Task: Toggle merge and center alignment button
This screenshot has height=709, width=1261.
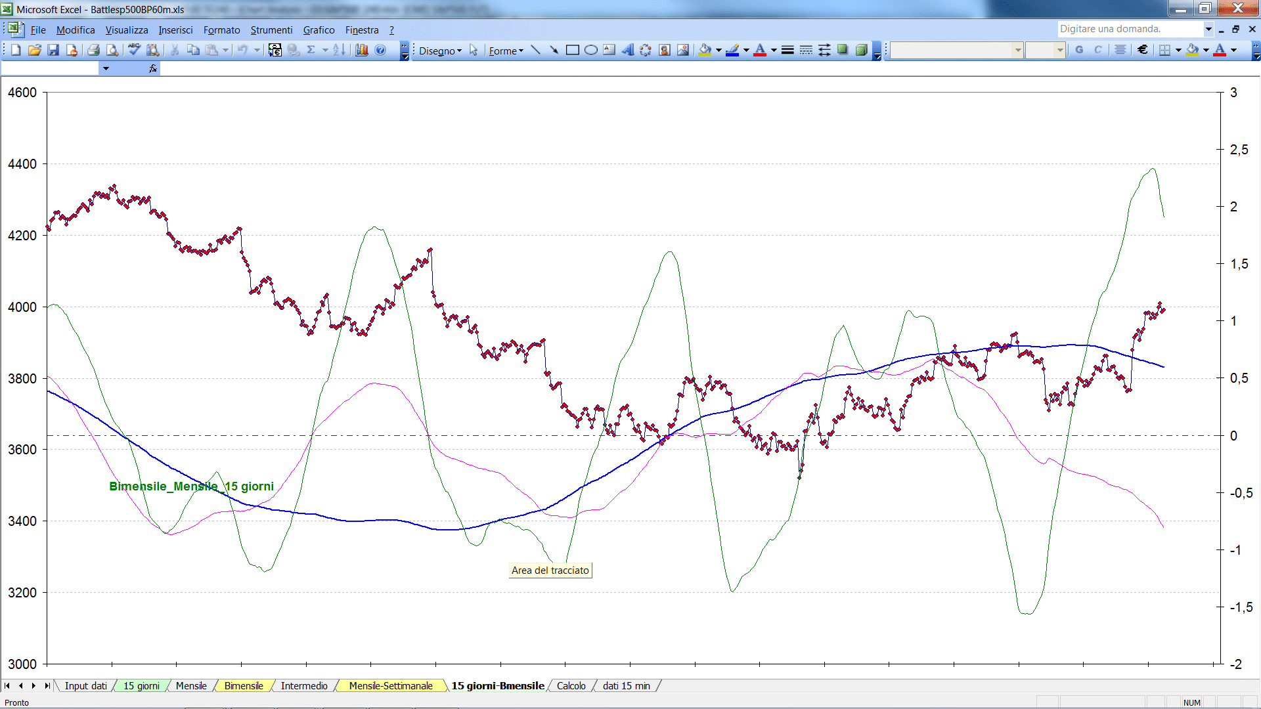Action: coord(1120,50)
